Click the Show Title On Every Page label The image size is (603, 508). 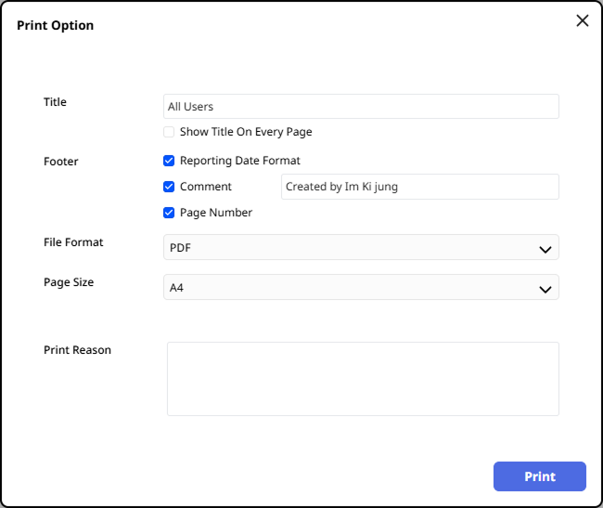[246, 132]
